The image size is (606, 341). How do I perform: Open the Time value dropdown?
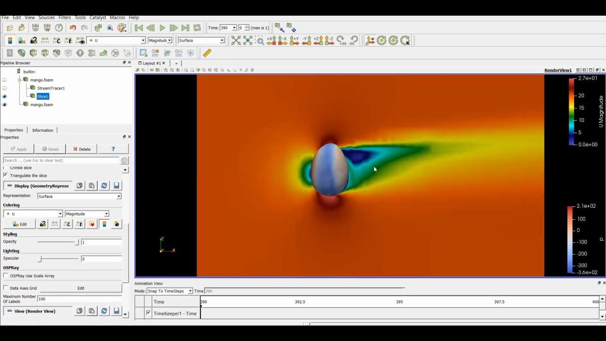coord(234,28)
